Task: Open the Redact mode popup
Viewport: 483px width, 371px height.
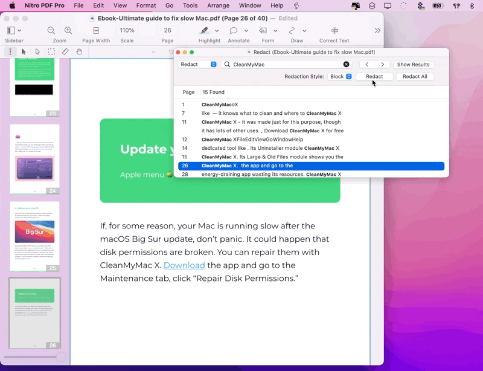Action: click(x=197, y=64)
